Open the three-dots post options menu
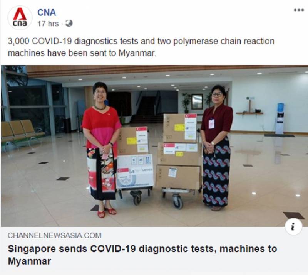 coord(299,10)
